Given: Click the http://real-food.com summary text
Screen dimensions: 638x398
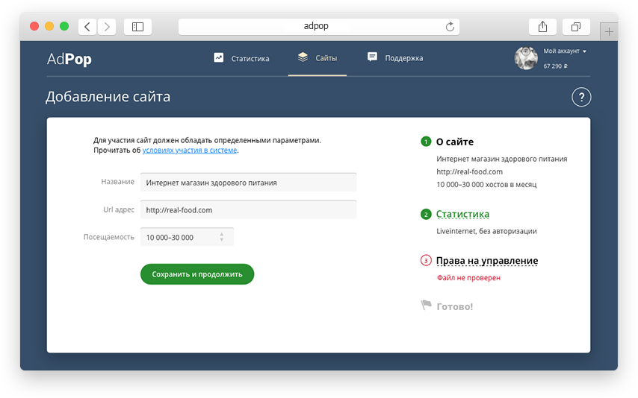Looking at the screenshot, I should (x=470, y=171).
